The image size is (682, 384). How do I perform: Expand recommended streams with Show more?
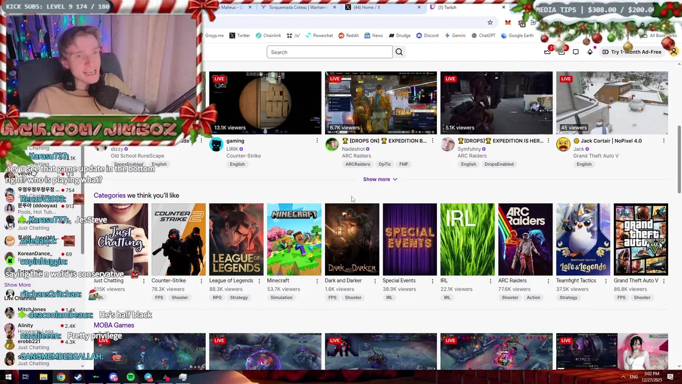[x=380, y=179]
